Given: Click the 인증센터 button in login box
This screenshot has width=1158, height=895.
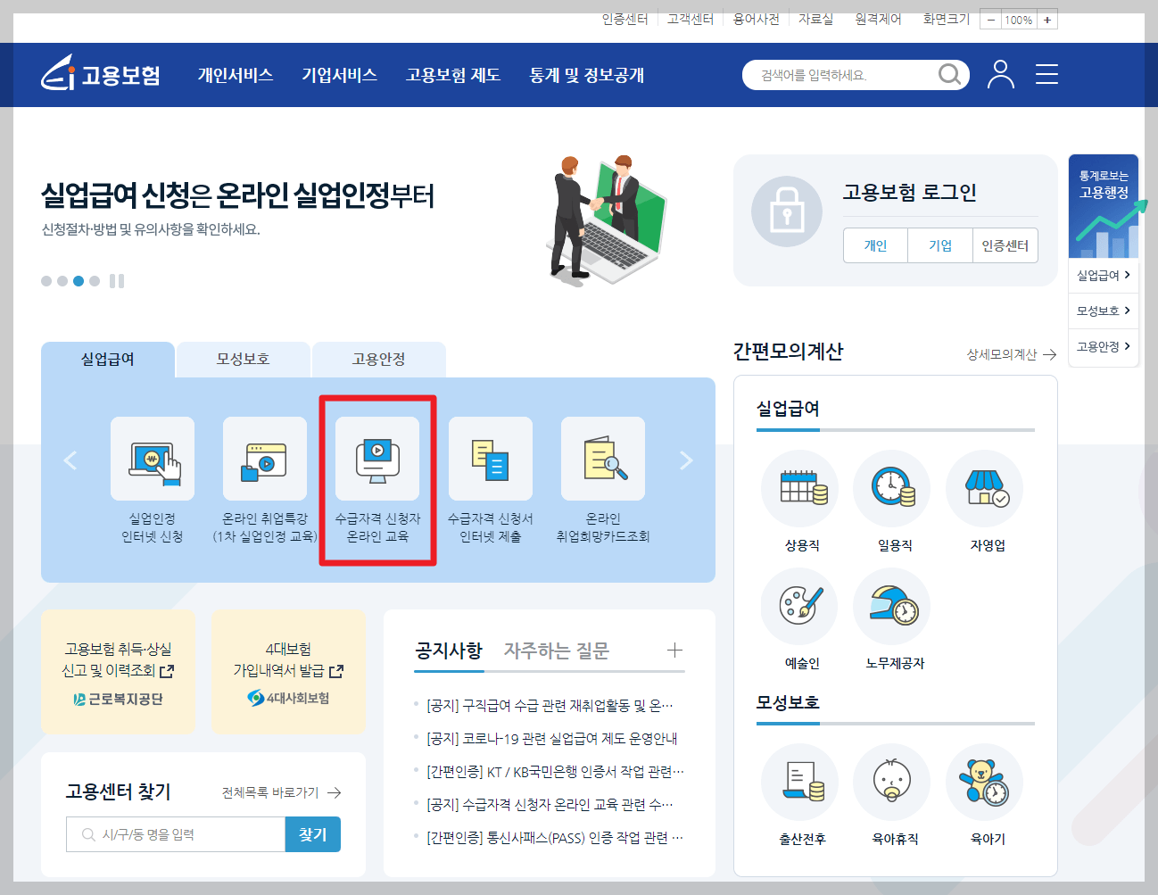Looking at the screenshot, I should 1005,245.
